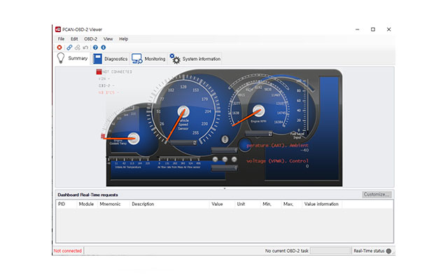Viewport: 448px width, 280px height.
Task: Click the Value column header
Action: point(222,204)
